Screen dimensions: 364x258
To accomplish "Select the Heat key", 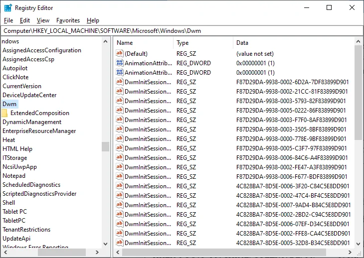I will [x=9, y=140].
